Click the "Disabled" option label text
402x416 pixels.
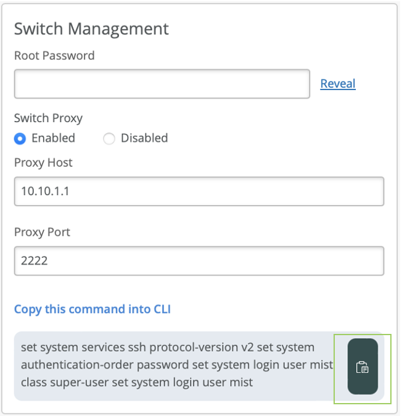pyautogui.click(x=144, y=138)
